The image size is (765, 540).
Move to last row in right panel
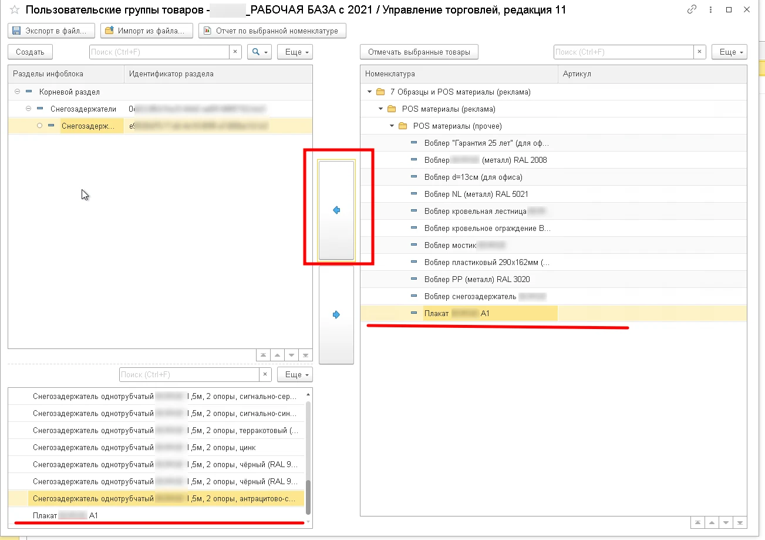(x=740, y=522)
